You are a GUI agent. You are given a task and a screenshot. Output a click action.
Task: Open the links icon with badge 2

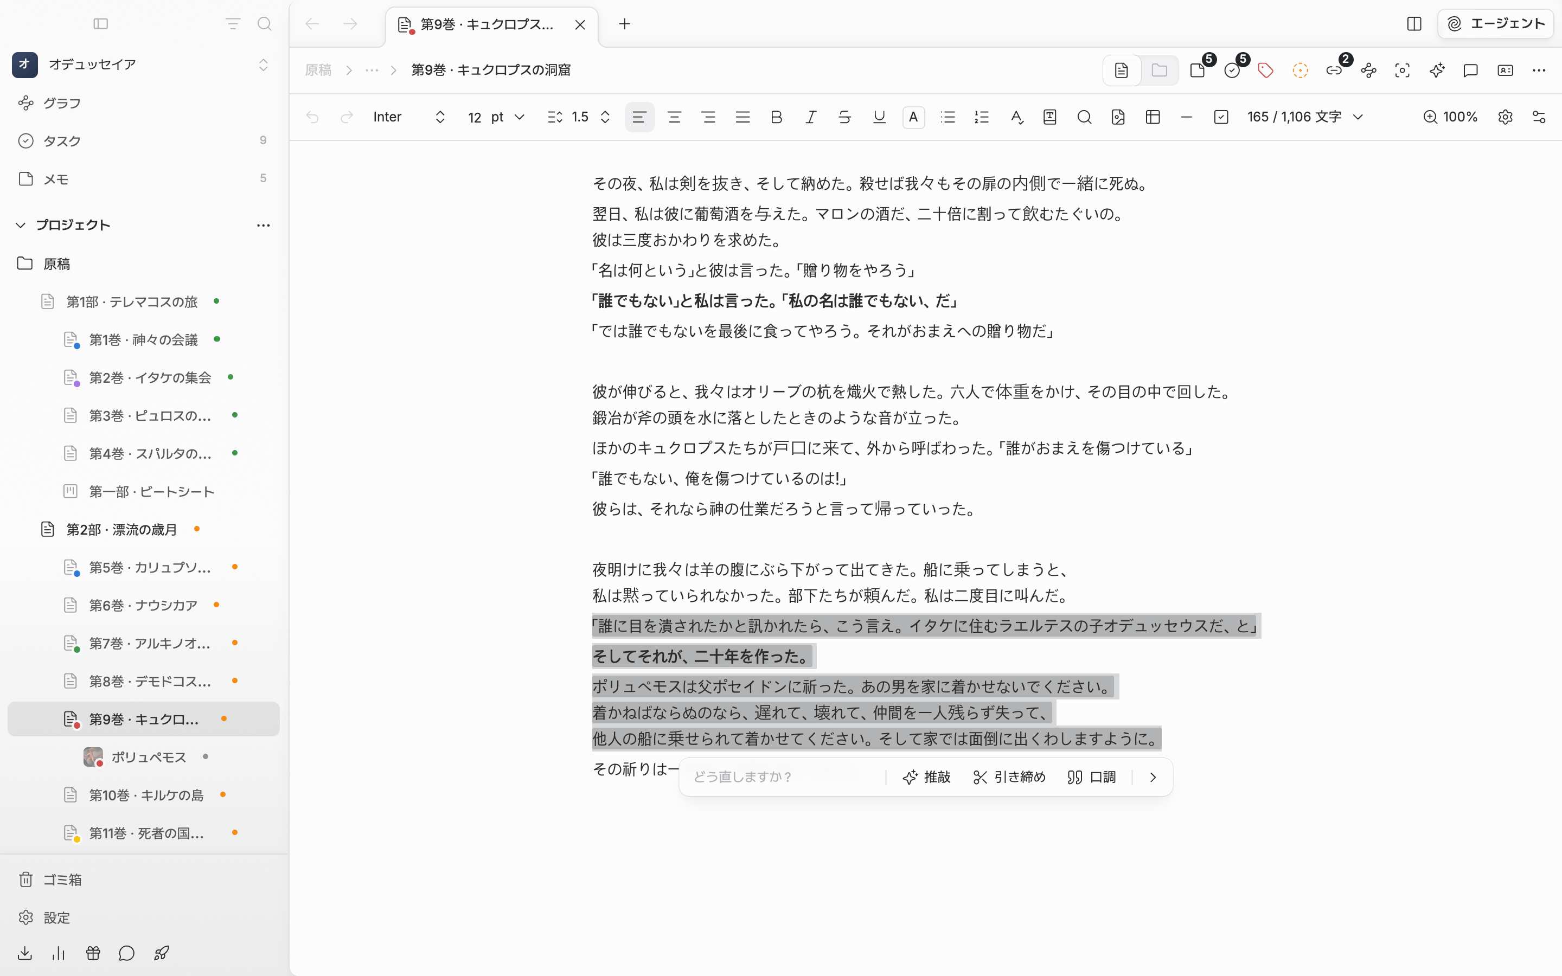click(x=1334, y=70)
